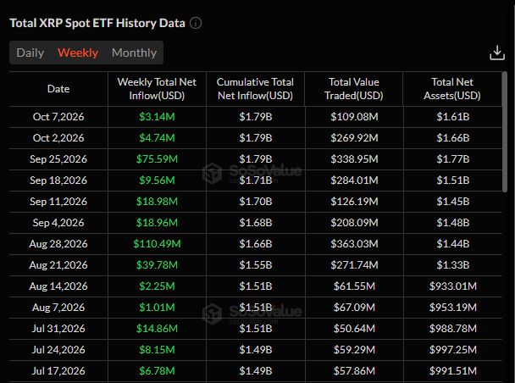Image resolution: width=515 pixels, height=383 pixels.
Task: Select the Aug 7,2026 date cell
Action: point(58,307)
